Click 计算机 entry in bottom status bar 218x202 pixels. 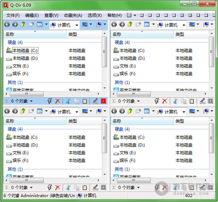(86, 195)
